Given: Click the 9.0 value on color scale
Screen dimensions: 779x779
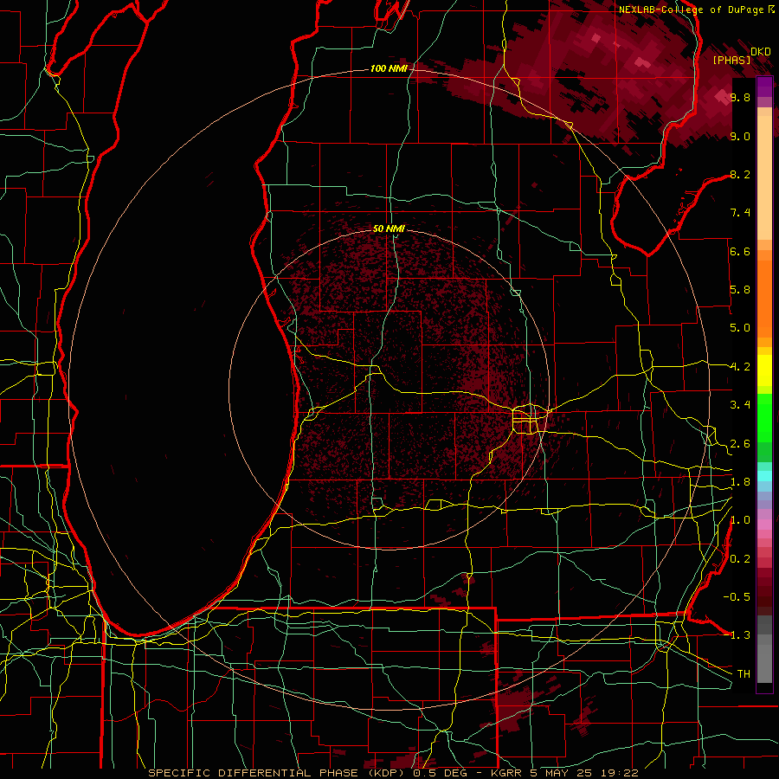Looking at the screenshot, I should 740,136.
